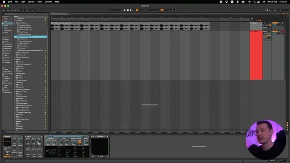Select Drums in browser categories
The height and width of the screenshot is (163, 290).
point(6,42)
